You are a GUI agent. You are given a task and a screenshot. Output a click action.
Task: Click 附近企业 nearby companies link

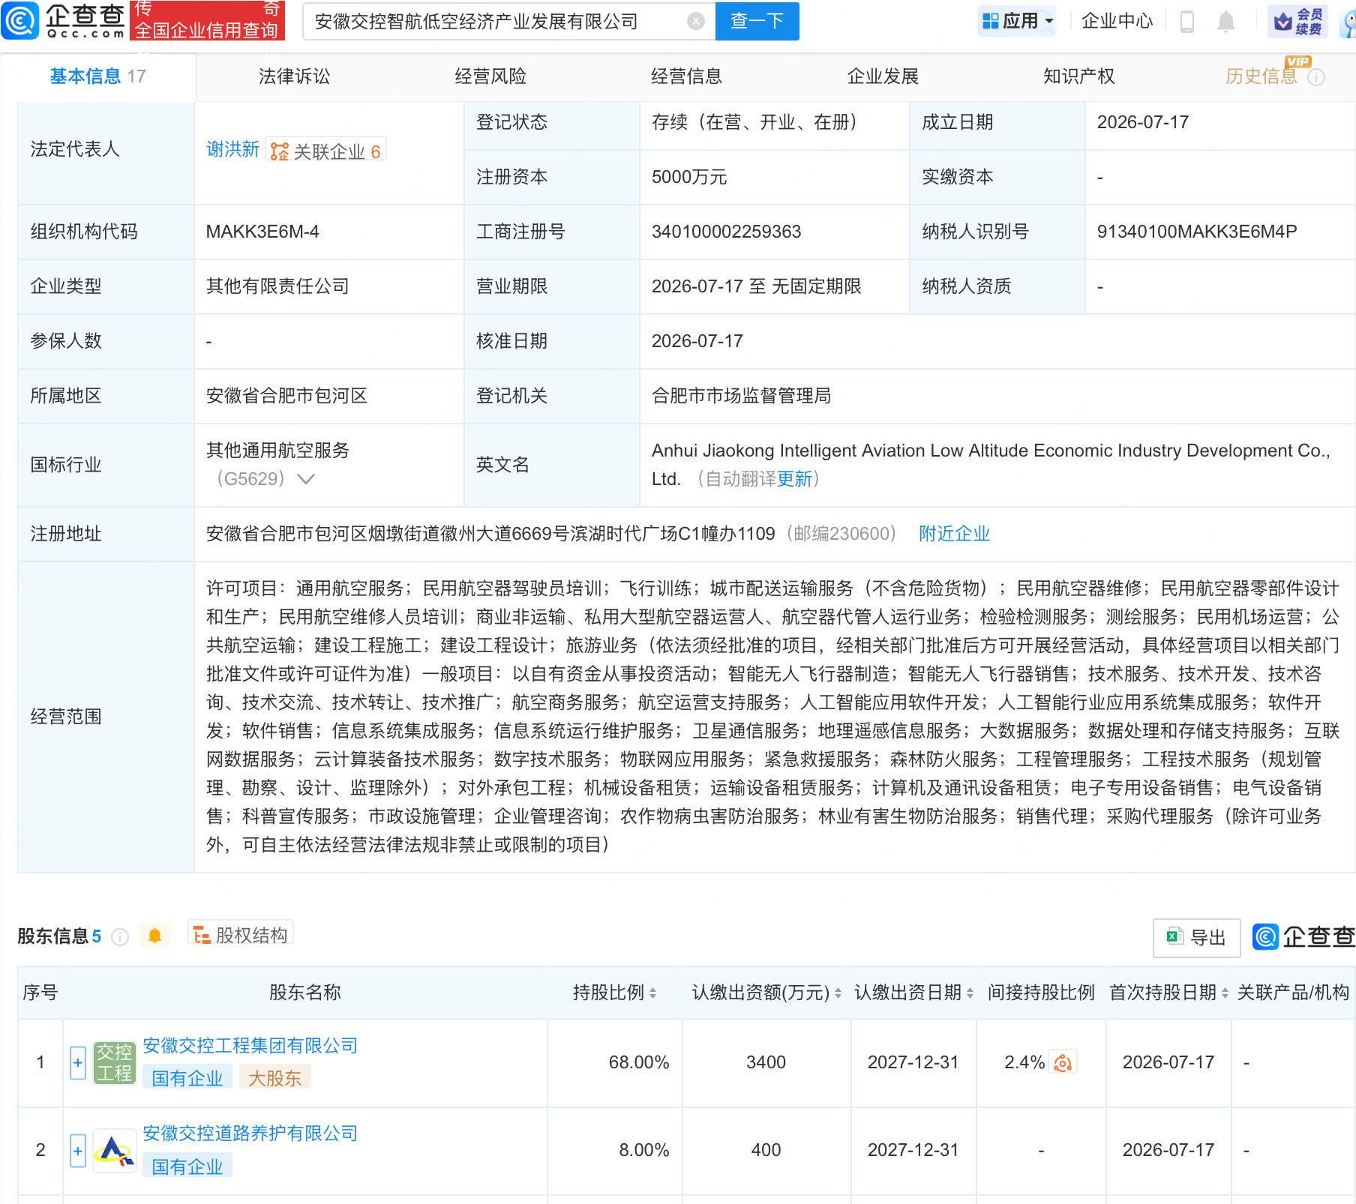point(955,534)
